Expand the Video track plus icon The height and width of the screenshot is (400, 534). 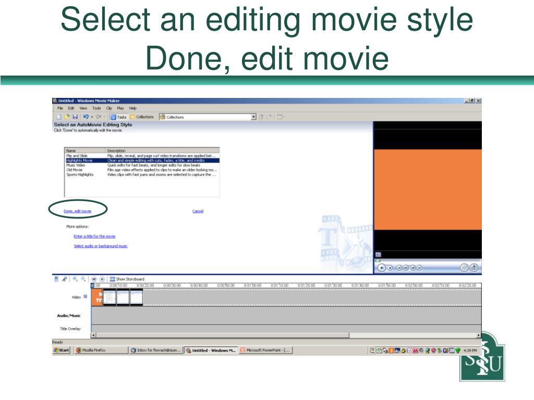(x=86, y=296)
